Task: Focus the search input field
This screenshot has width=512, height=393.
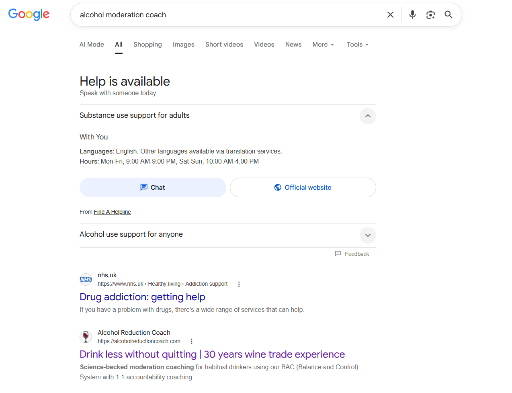Action: point(229,15)
